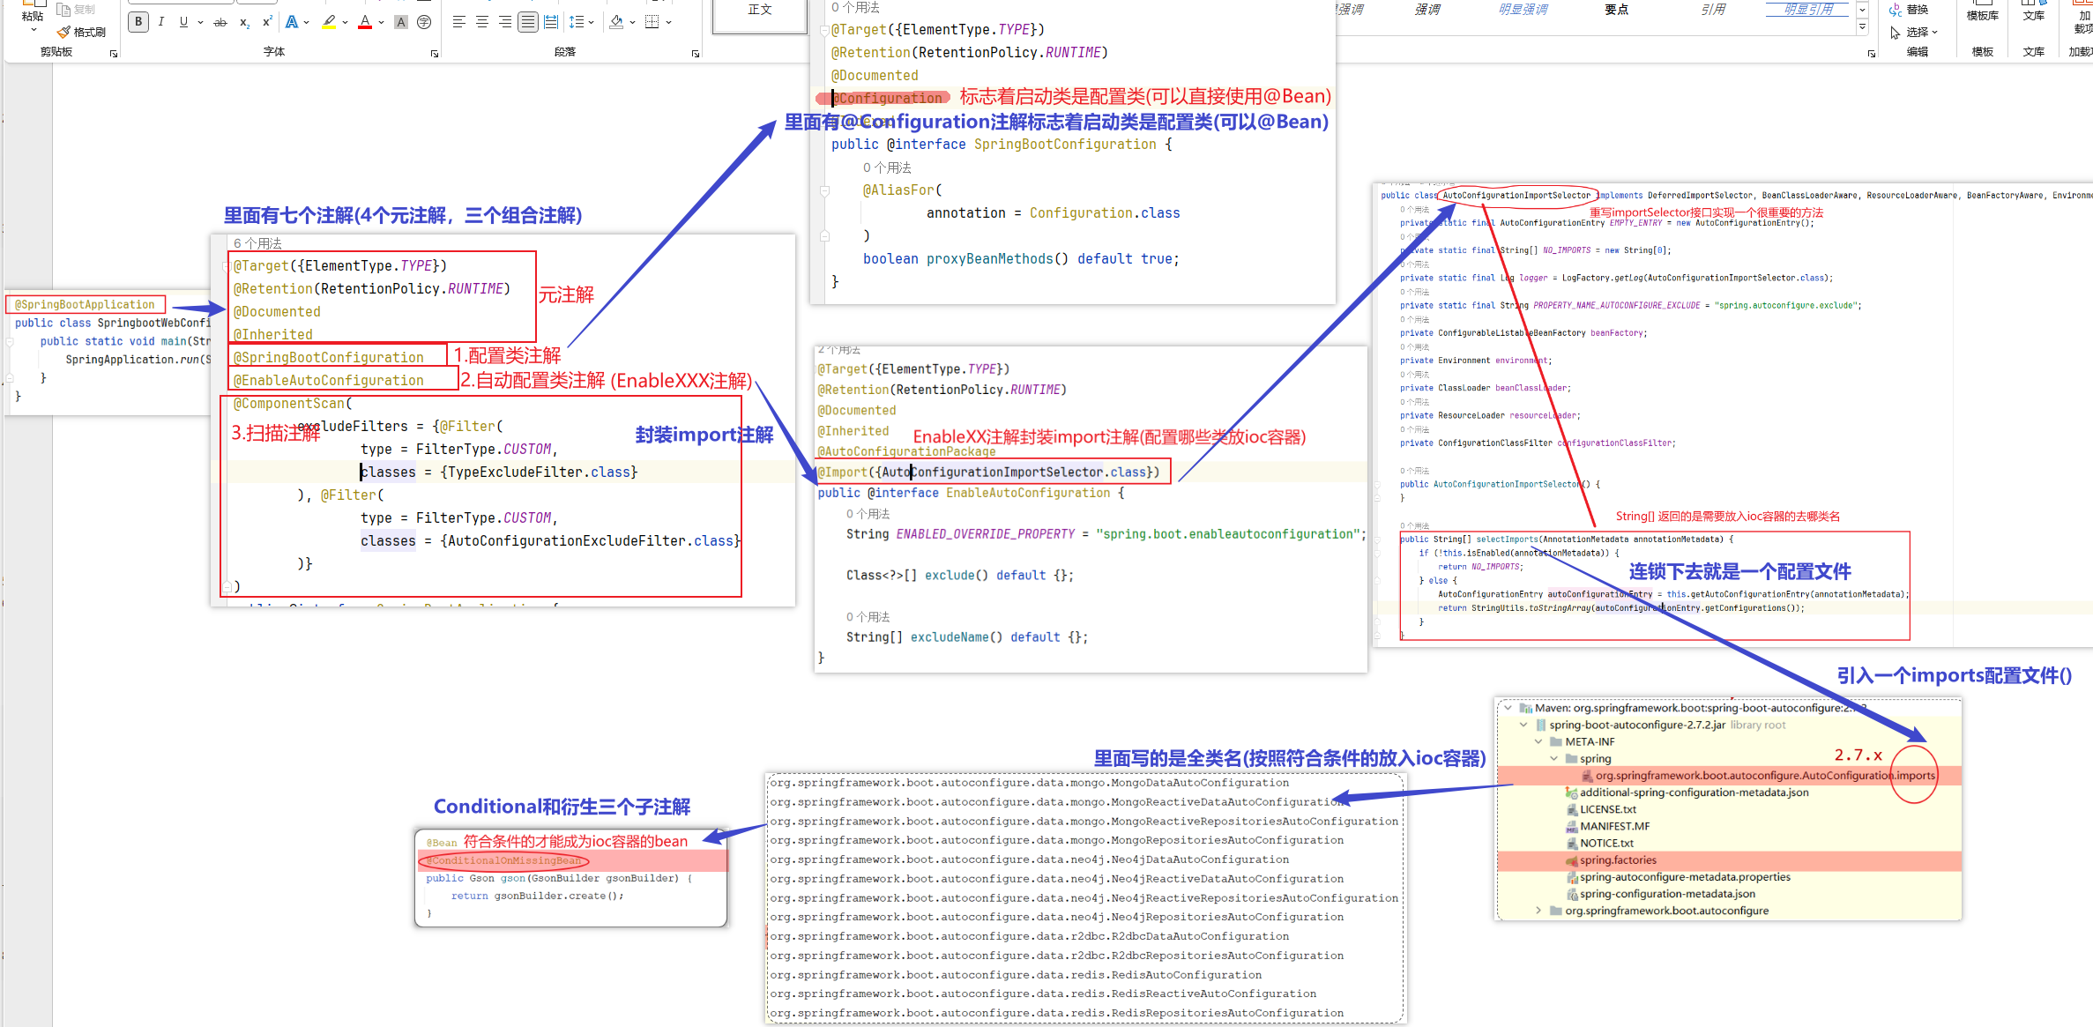
Task: Click the subscript x₂ icon
Action: pos(244,22)
